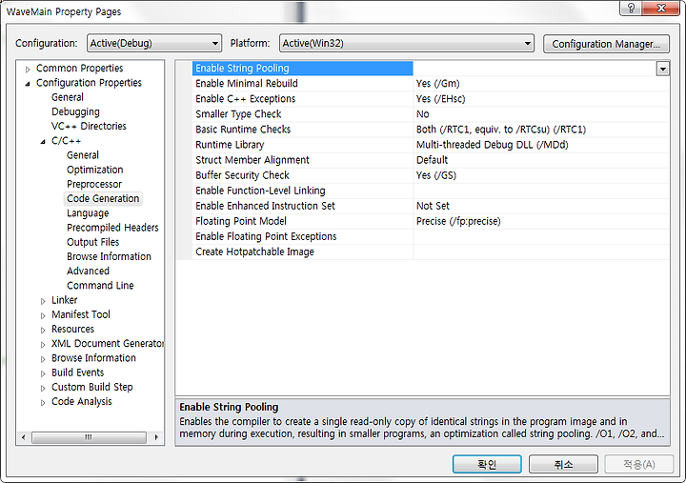Open the Platform dropdown showing Active(Win32)

[407, 43]
